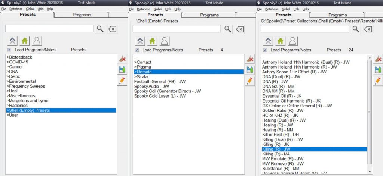Viewport: 383px width, 176px height.
Task: Expand the >Frequency Sweeps folder
Action: click(25, 86)
